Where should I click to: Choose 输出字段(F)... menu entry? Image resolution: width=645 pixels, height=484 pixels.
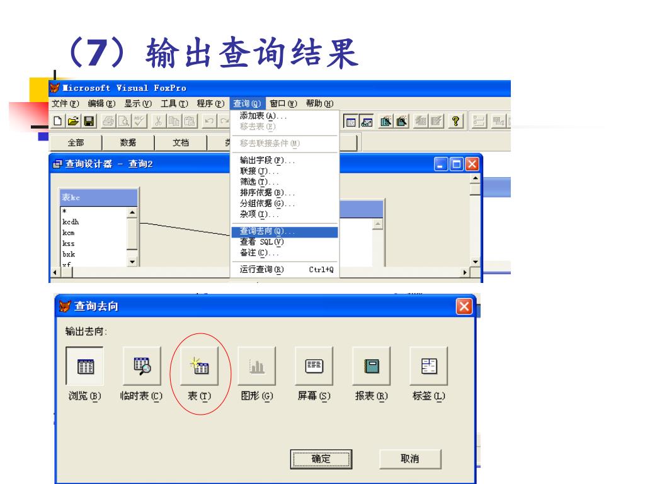click(285, 160)
